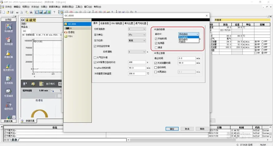Expand the 压力位数 dropdown
The width and height of the screenshot is (273, 146).
tap(137, 40)
